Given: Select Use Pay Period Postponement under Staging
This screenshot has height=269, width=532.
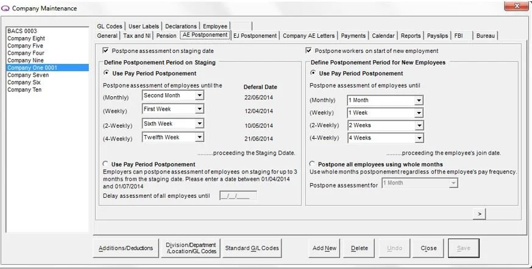Looking at the screenshot, I should pos(107,73).
